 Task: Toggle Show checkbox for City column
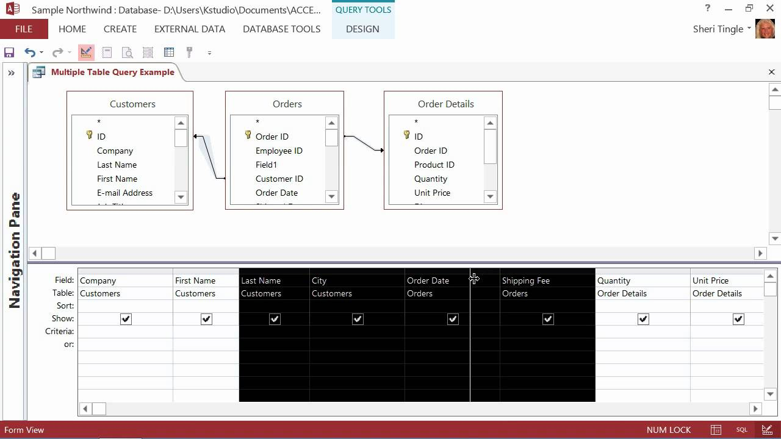[358, 319]
